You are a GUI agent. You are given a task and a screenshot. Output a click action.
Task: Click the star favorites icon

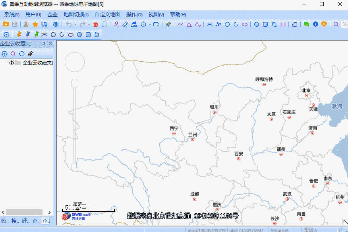pyautogui.click(x=35, y=24)
